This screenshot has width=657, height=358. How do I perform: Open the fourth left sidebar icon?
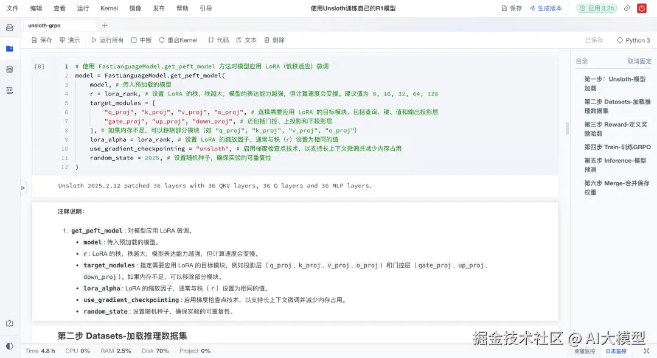pyautogui.click(x=10, y=91)
